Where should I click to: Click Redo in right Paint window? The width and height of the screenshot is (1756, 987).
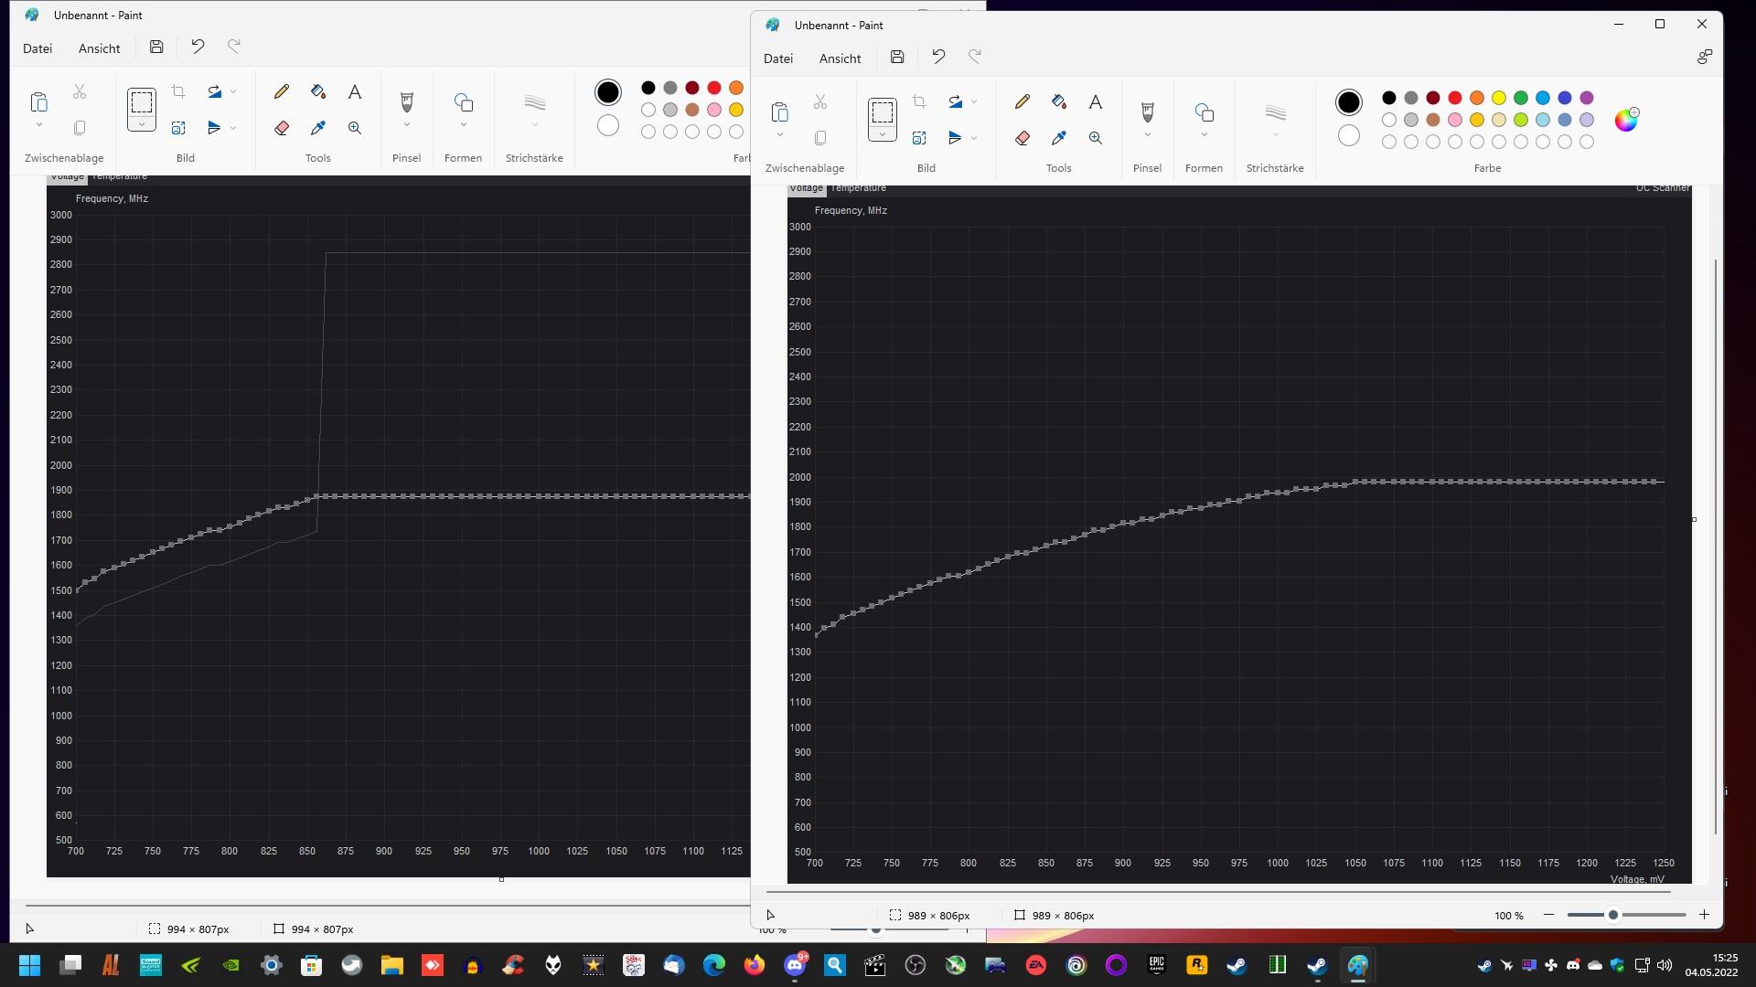pos(975,57)
